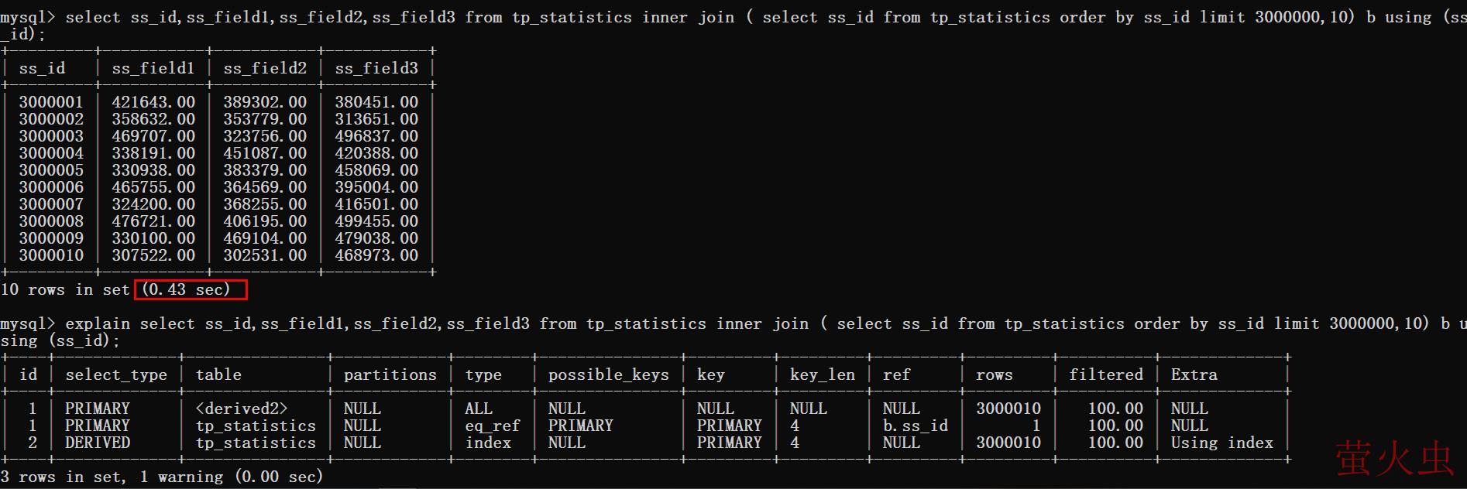Click the 3000005 ss_id cell

click(51, 171)
